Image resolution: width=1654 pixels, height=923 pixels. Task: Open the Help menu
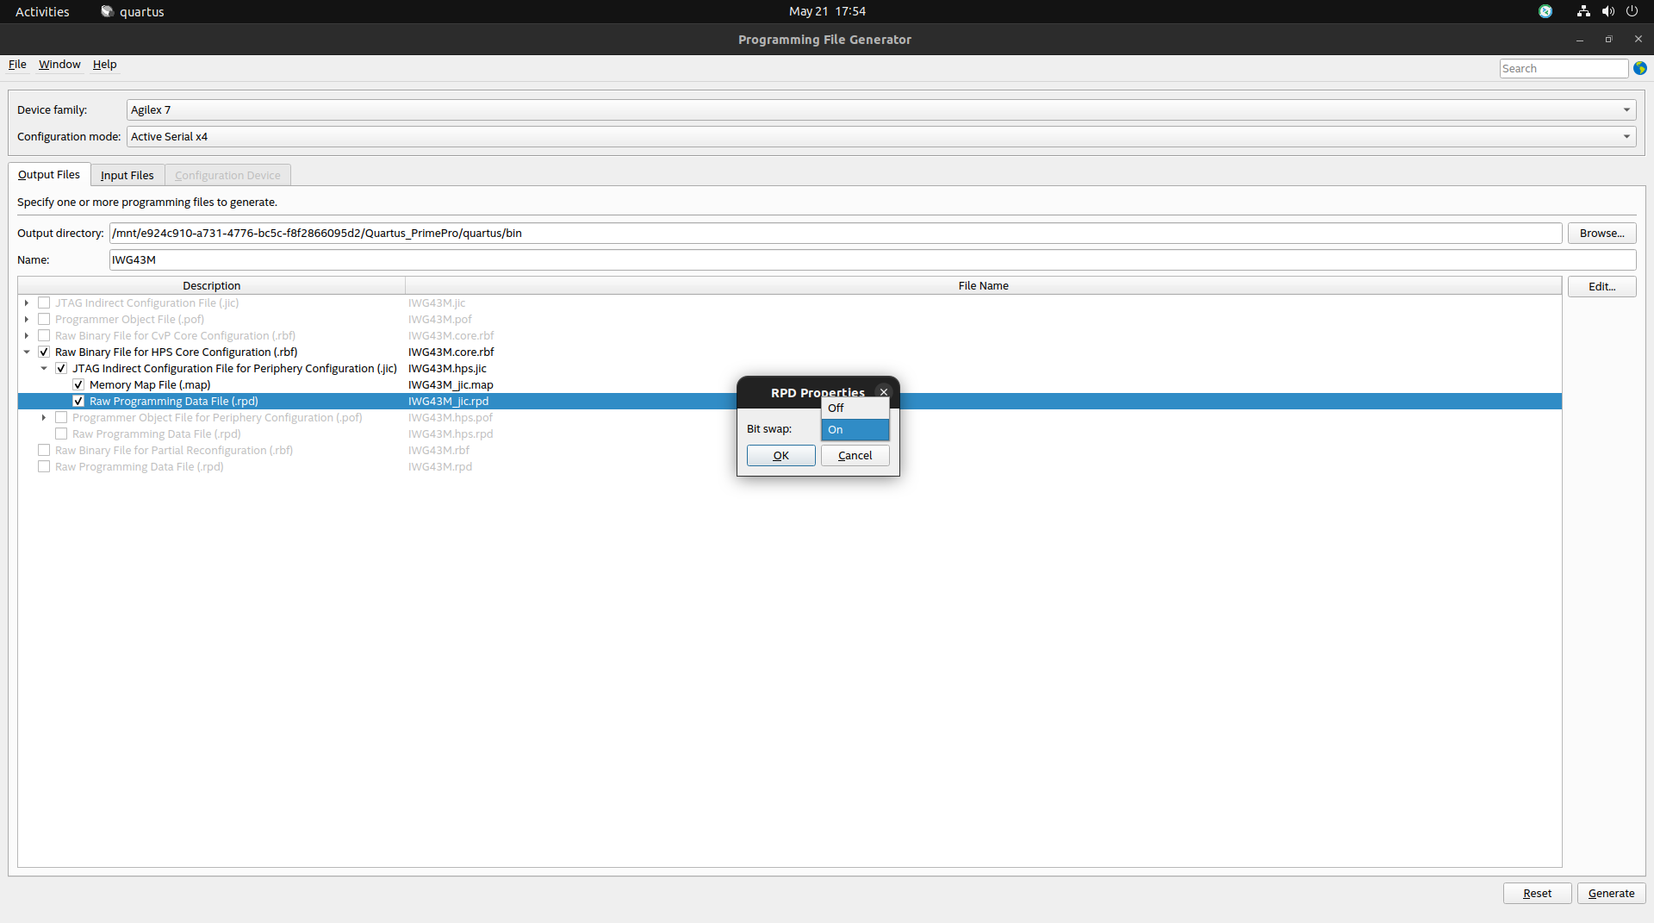104,65
